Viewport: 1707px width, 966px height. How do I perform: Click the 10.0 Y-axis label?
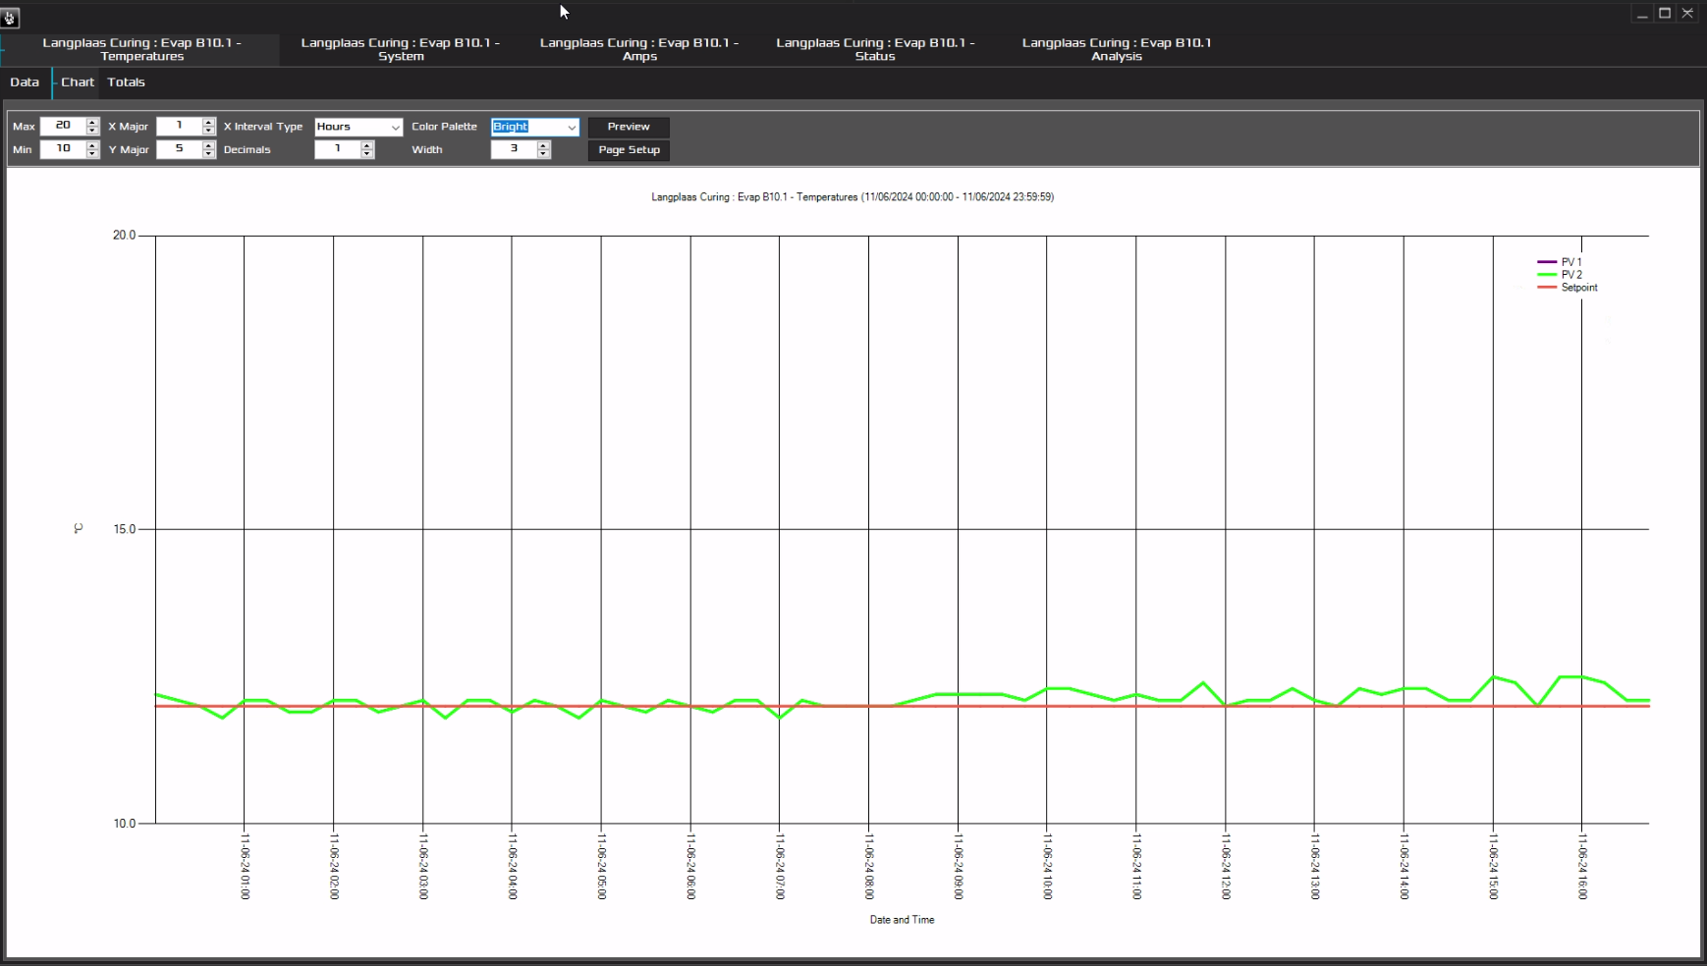[124, 824]
